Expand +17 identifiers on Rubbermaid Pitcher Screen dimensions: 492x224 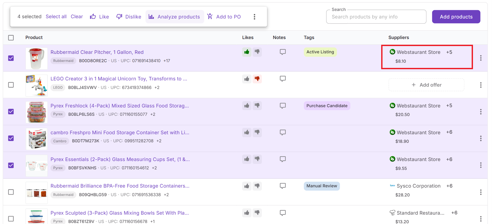[167, 61]
